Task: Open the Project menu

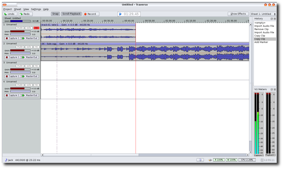Action: tap(8, 9)
